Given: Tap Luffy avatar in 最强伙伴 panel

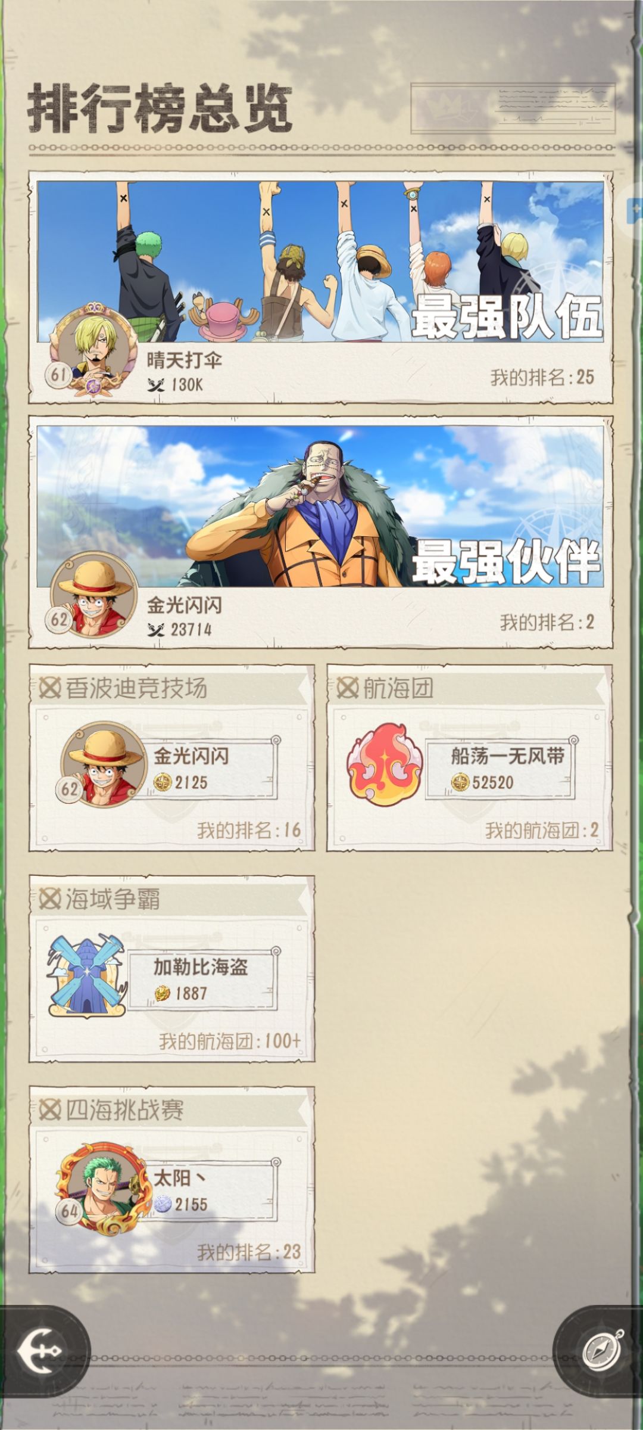Looking at the screenshot, I should tap(93, 595).
